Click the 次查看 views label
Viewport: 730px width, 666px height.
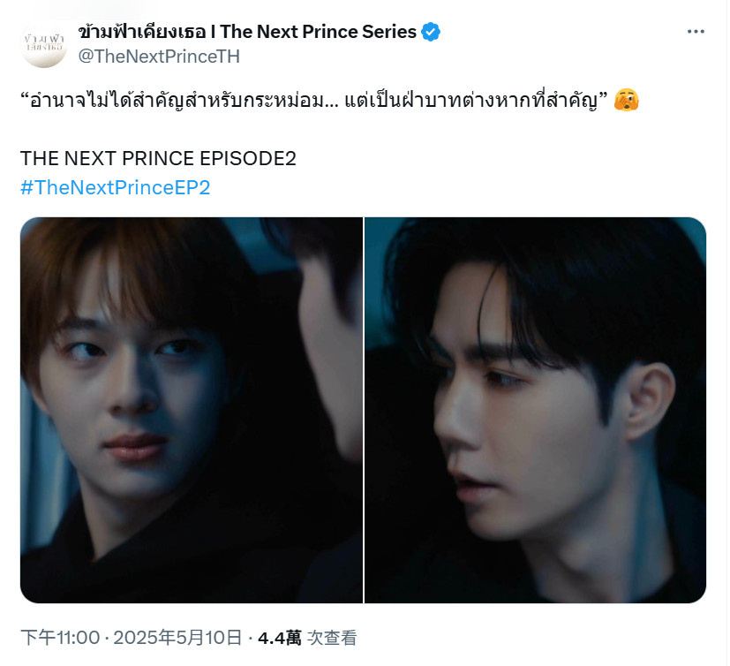click(x=332, y=638)
